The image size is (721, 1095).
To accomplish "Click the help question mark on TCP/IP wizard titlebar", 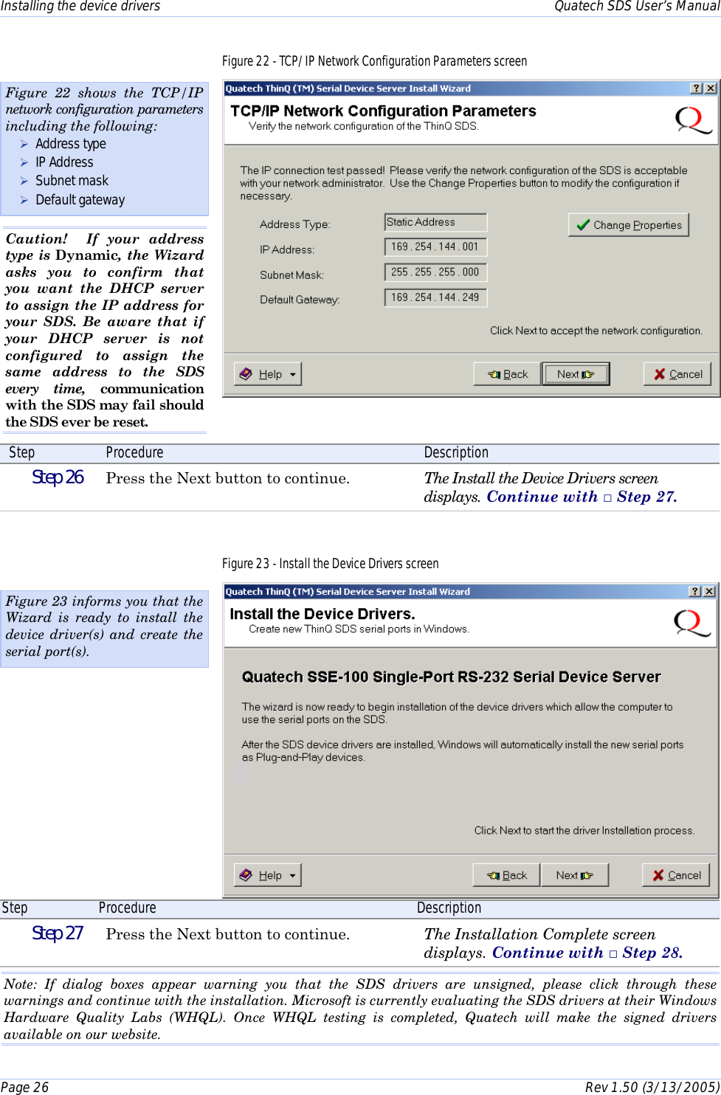I will point(695,88).
